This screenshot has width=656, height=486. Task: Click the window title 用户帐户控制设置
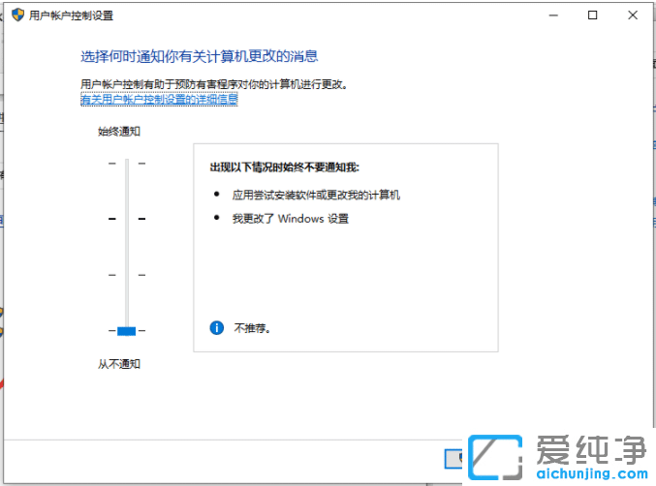pos(71,15)
